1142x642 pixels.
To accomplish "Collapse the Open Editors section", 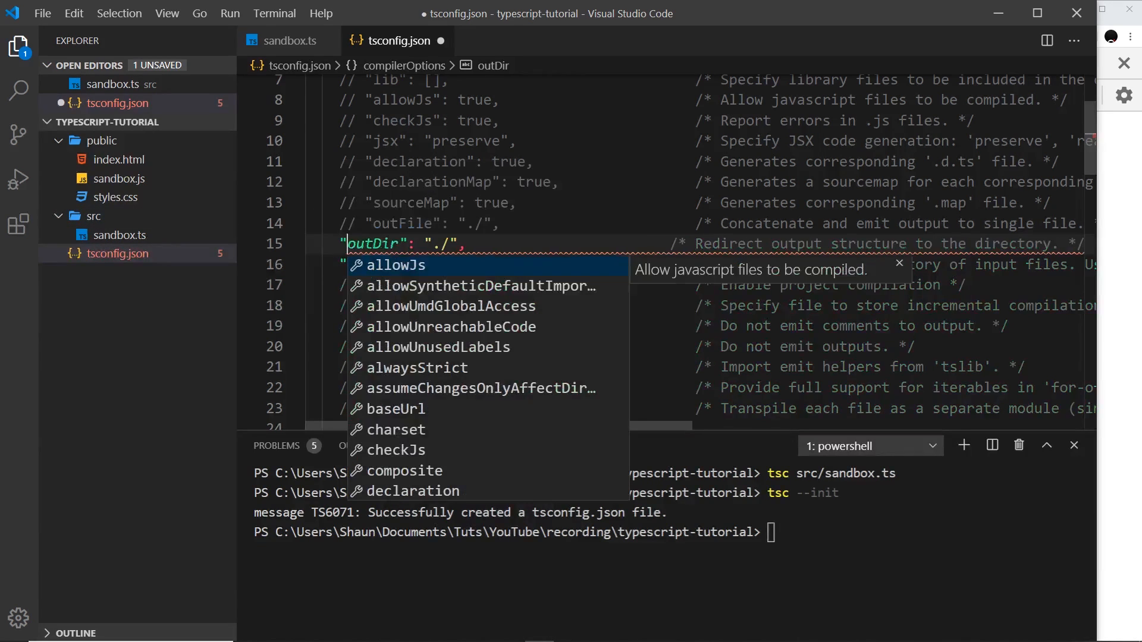I will [47, 65].
